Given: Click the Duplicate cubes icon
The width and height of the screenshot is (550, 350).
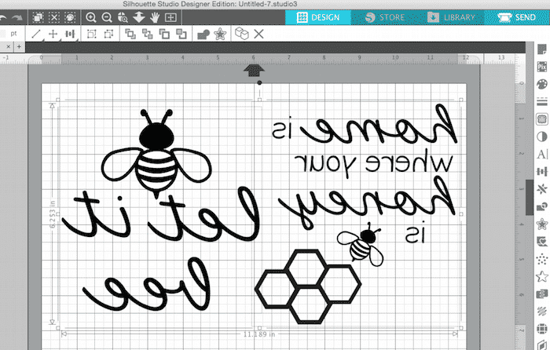Looking at the screenshot, I should pos(242,34).
